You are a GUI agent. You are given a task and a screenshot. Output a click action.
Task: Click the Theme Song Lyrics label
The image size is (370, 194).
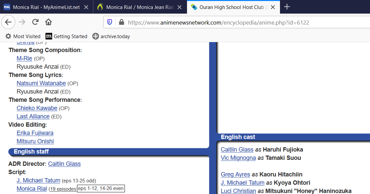pyautogui.click(x=36, y=75)
